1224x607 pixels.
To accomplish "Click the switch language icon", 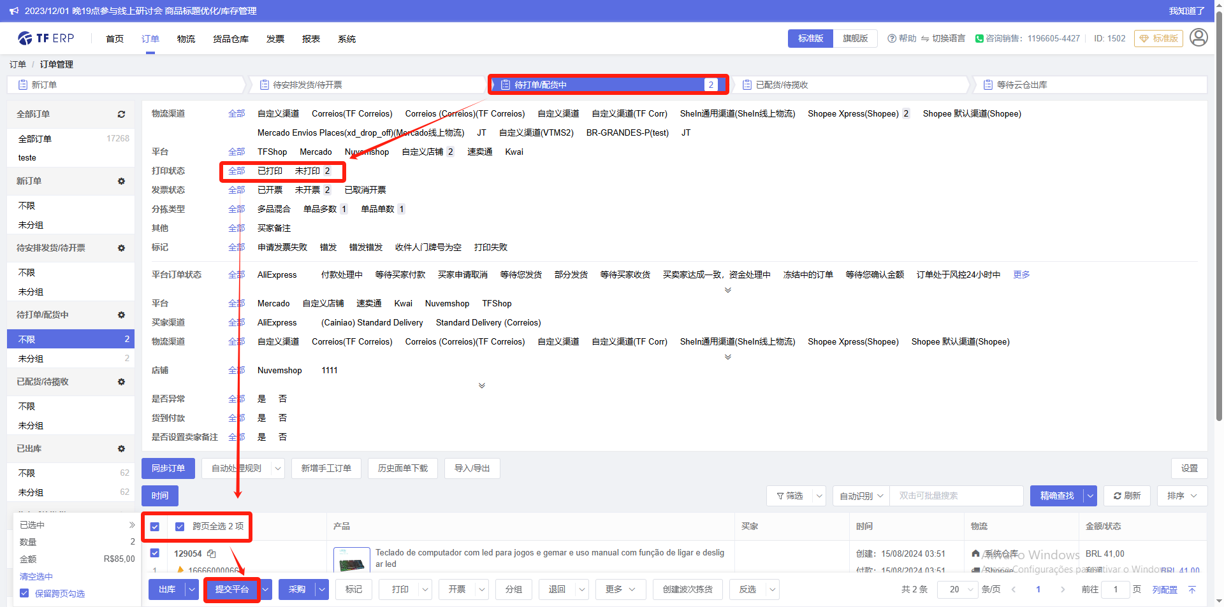I will tap(925, 38).
